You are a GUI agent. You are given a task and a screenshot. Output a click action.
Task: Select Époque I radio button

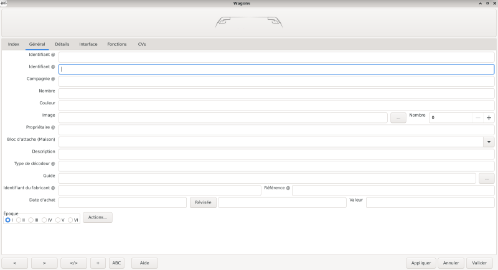[x=8, y=220]
